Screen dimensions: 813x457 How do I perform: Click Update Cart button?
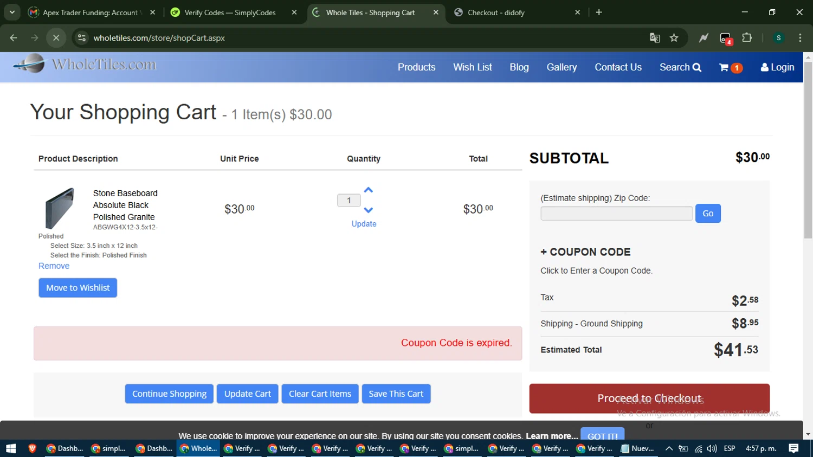tap(248, 394)
